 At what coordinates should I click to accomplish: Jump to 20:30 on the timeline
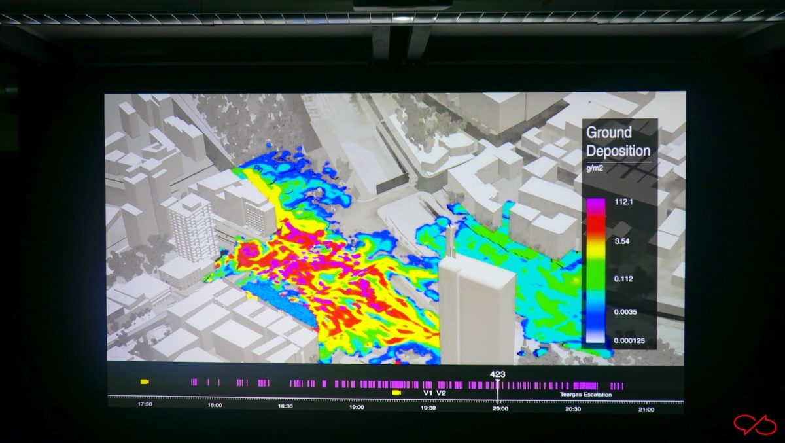tap(573, 408)
